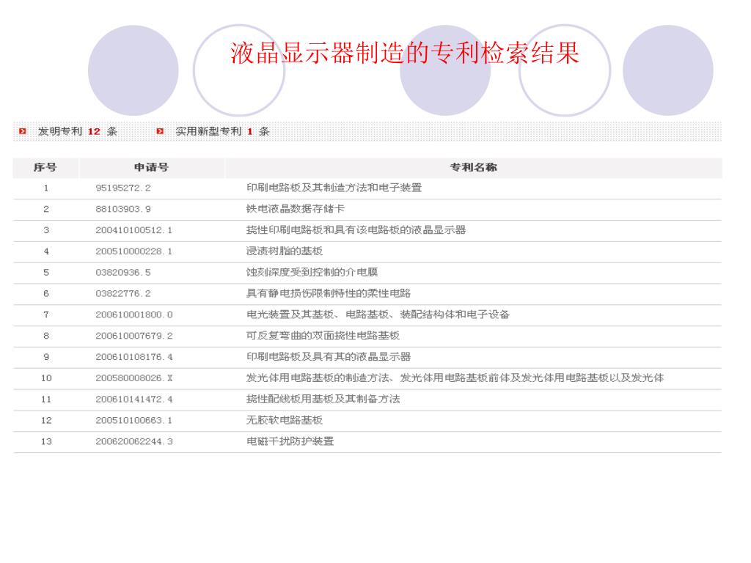
Task: Open patent 挠性印刷电路板和具有该电路板的液晶显示器
Action: point(356,229)
